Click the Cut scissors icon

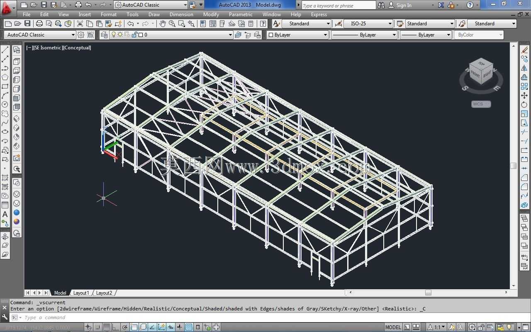click(x=80, y=24)
